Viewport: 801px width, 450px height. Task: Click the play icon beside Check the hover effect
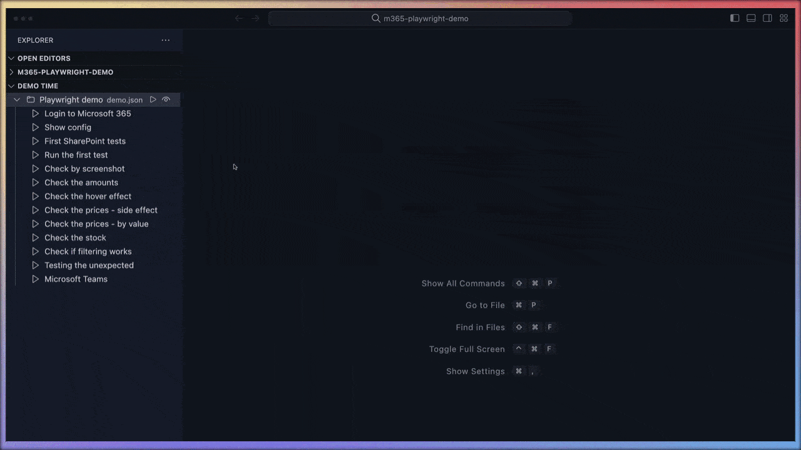point(36,196)
